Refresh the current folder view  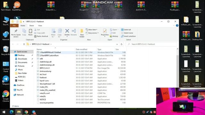121,44
